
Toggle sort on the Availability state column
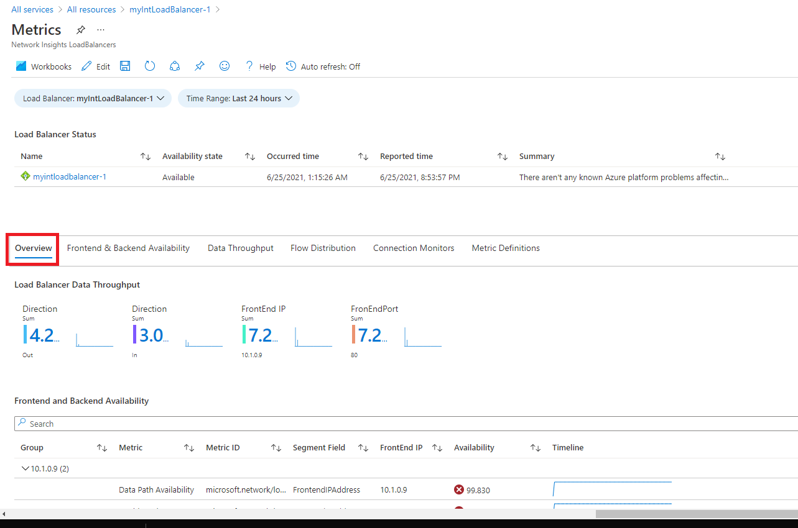point(249,156)
